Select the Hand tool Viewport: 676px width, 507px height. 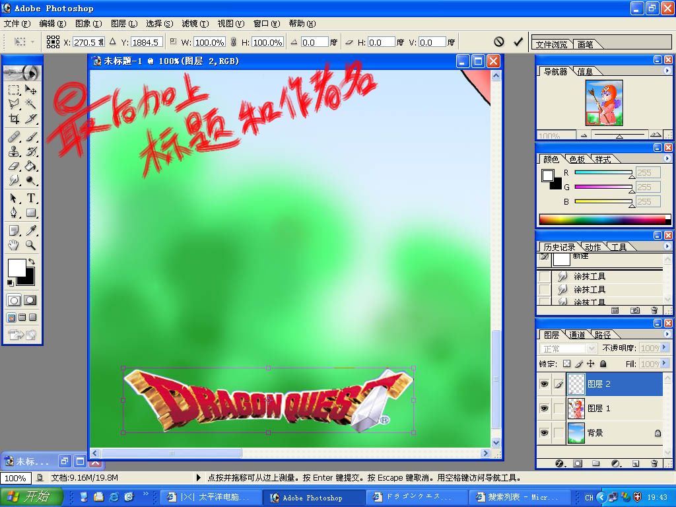coord(14,246)
